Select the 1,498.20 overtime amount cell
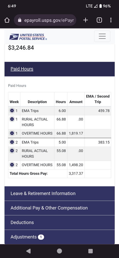 (76, 165)
